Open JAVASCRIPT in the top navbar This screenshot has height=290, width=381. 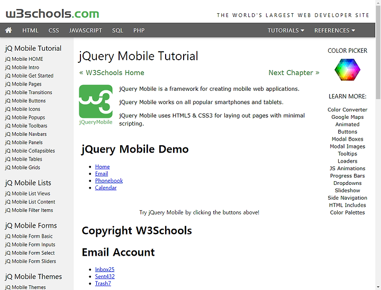86,30
